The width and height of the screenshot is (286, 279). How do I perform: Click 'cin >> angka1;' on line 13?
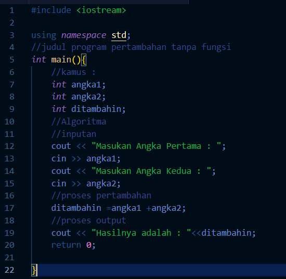coord(86,159)
